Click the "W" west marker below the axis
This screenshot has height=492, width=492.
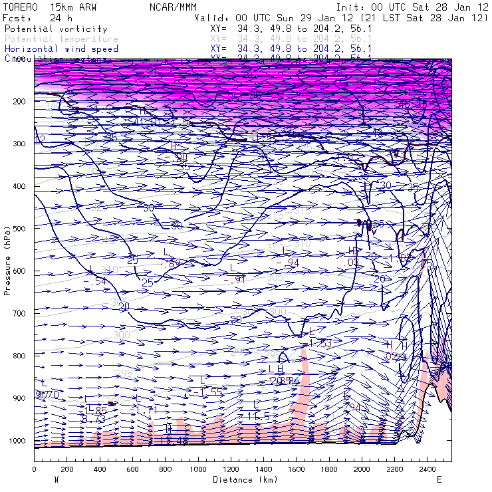tap(57, 480)
